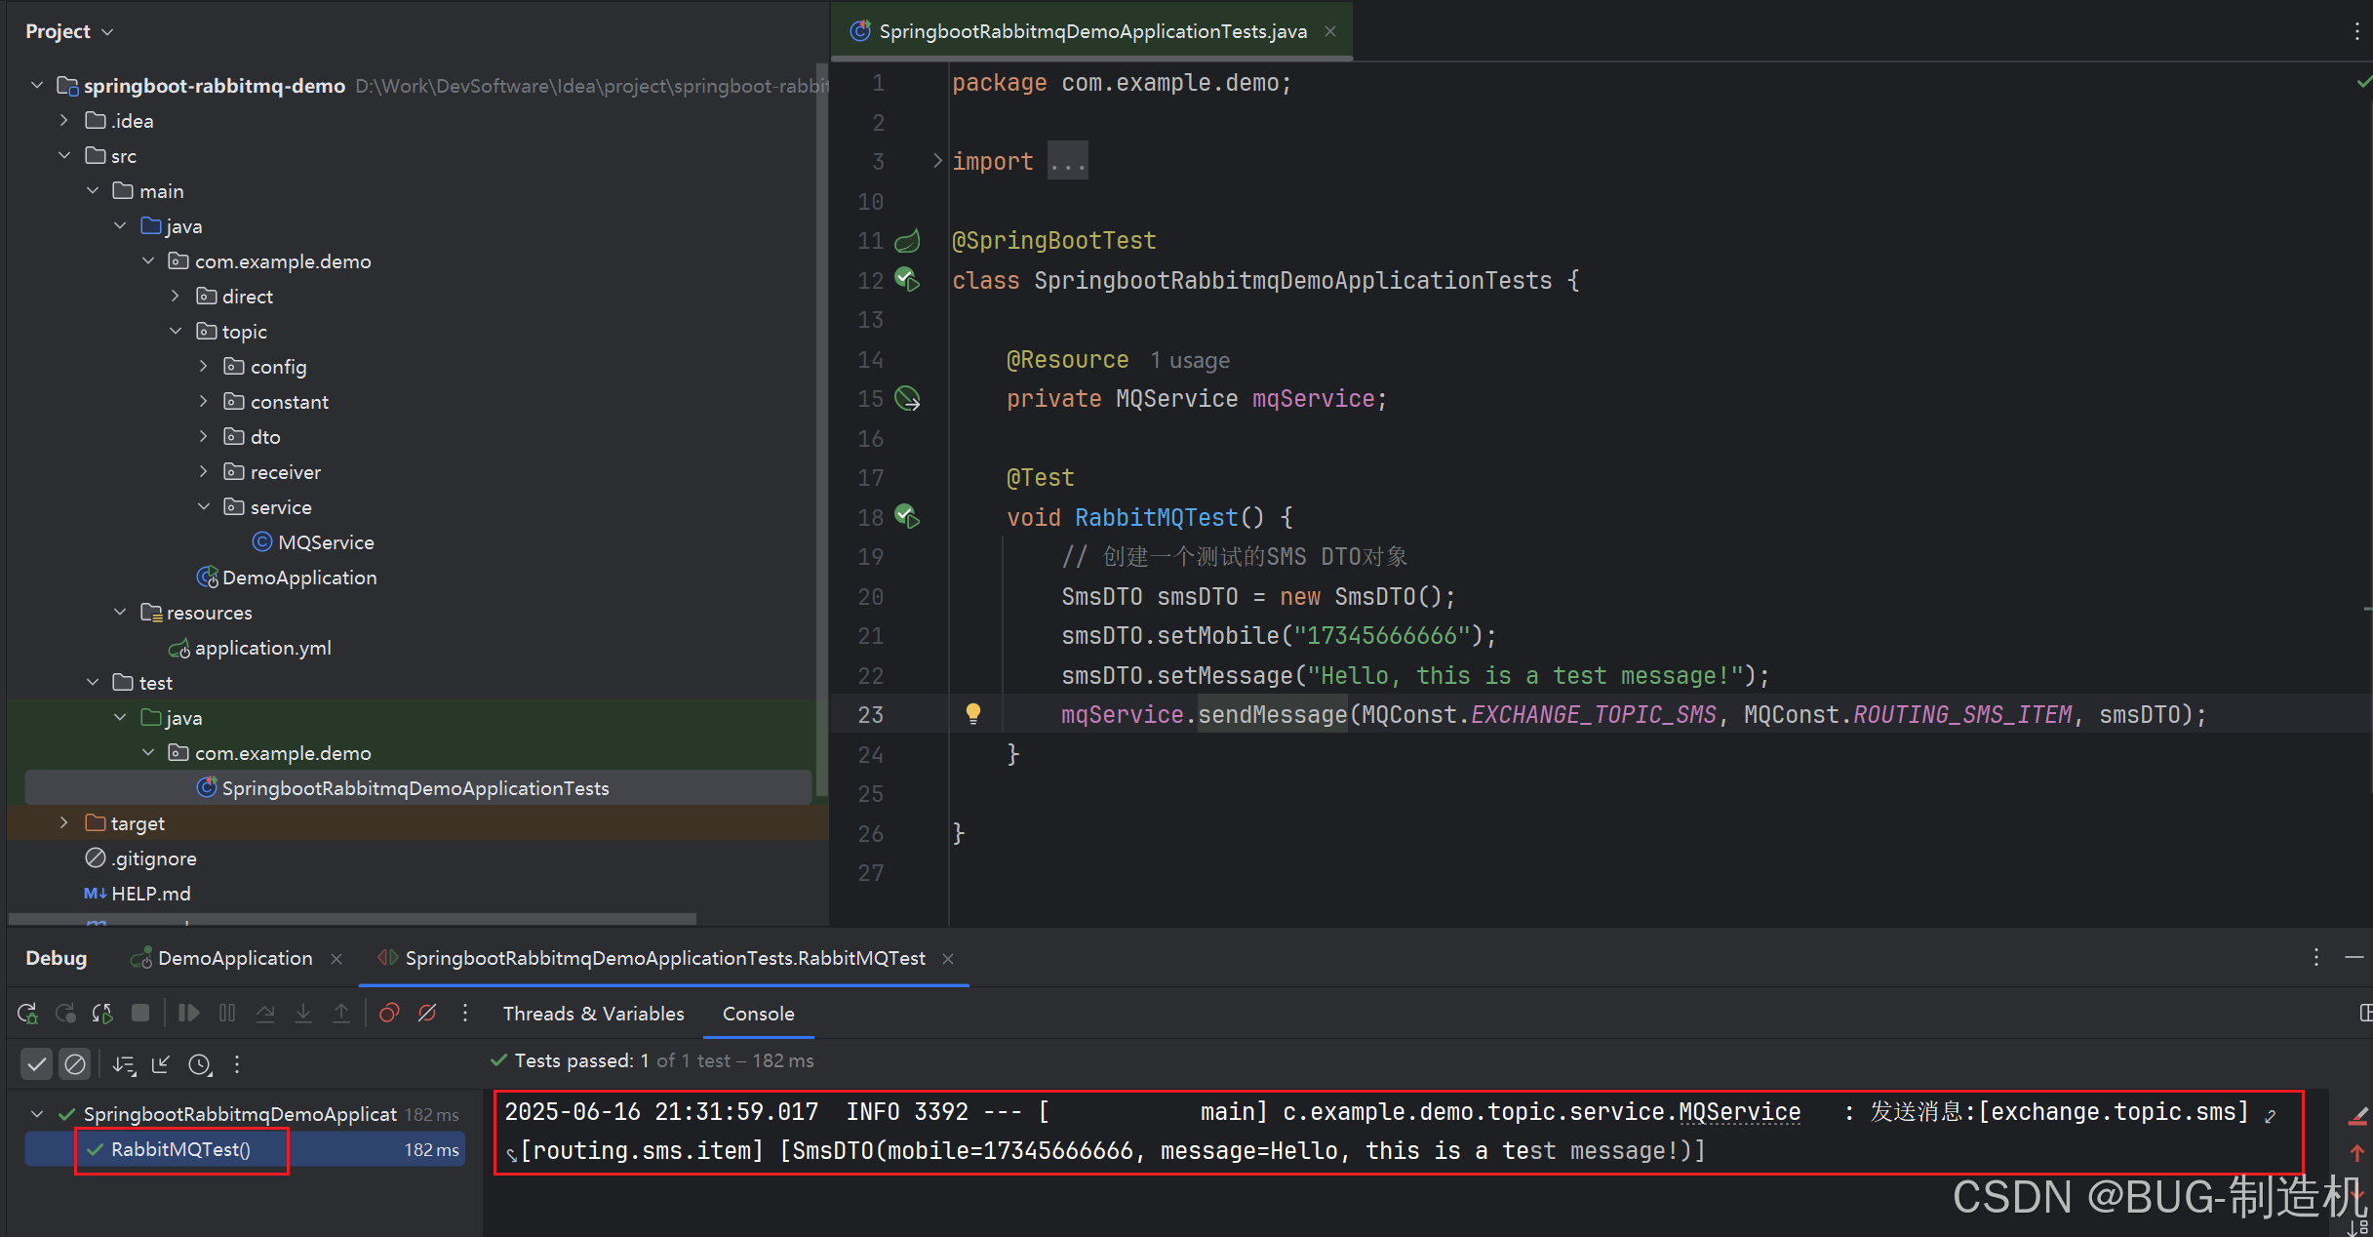Image resolution: width=2373 pixels, height=1237 pixels.
Task: Click the Collapse All tests icon
Action: (161, 1064)
